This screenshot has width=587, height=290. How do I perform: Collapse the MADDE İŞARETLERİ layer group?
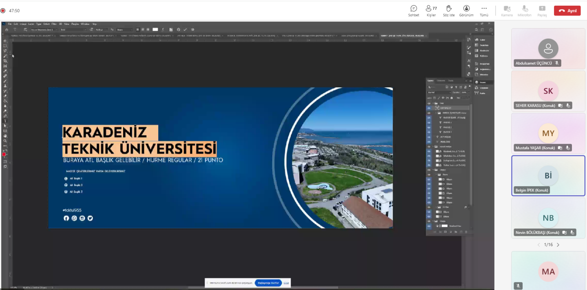pos(437,113)
